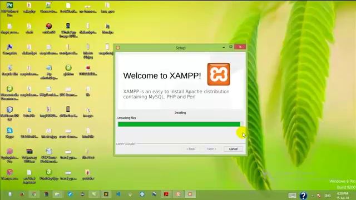Screen dimensions: 356x200
Task: Click the greyed-out Back button in Setup
Action: (x=190, y=149)
